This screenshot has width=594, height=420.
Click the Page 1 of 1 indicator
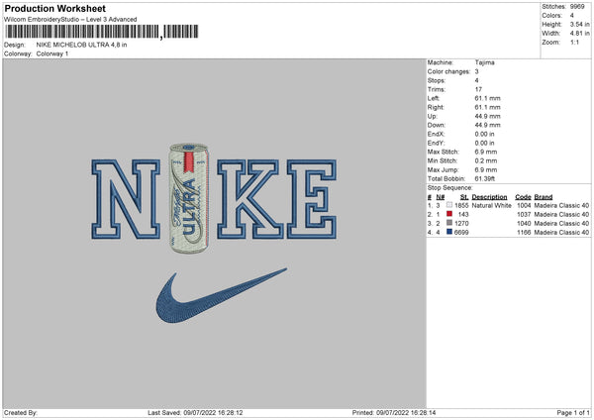[573, 413]
